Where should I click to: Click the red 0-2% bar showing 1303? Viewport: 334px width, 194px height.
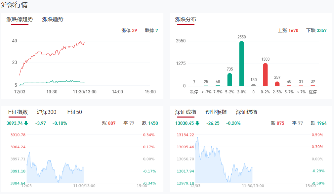[265, 75]
